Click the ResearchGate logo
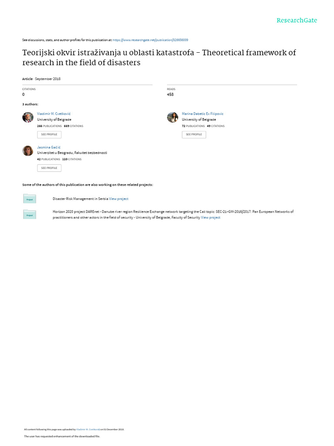The height and width of the screenshot is (446, 334). [297, 20]
